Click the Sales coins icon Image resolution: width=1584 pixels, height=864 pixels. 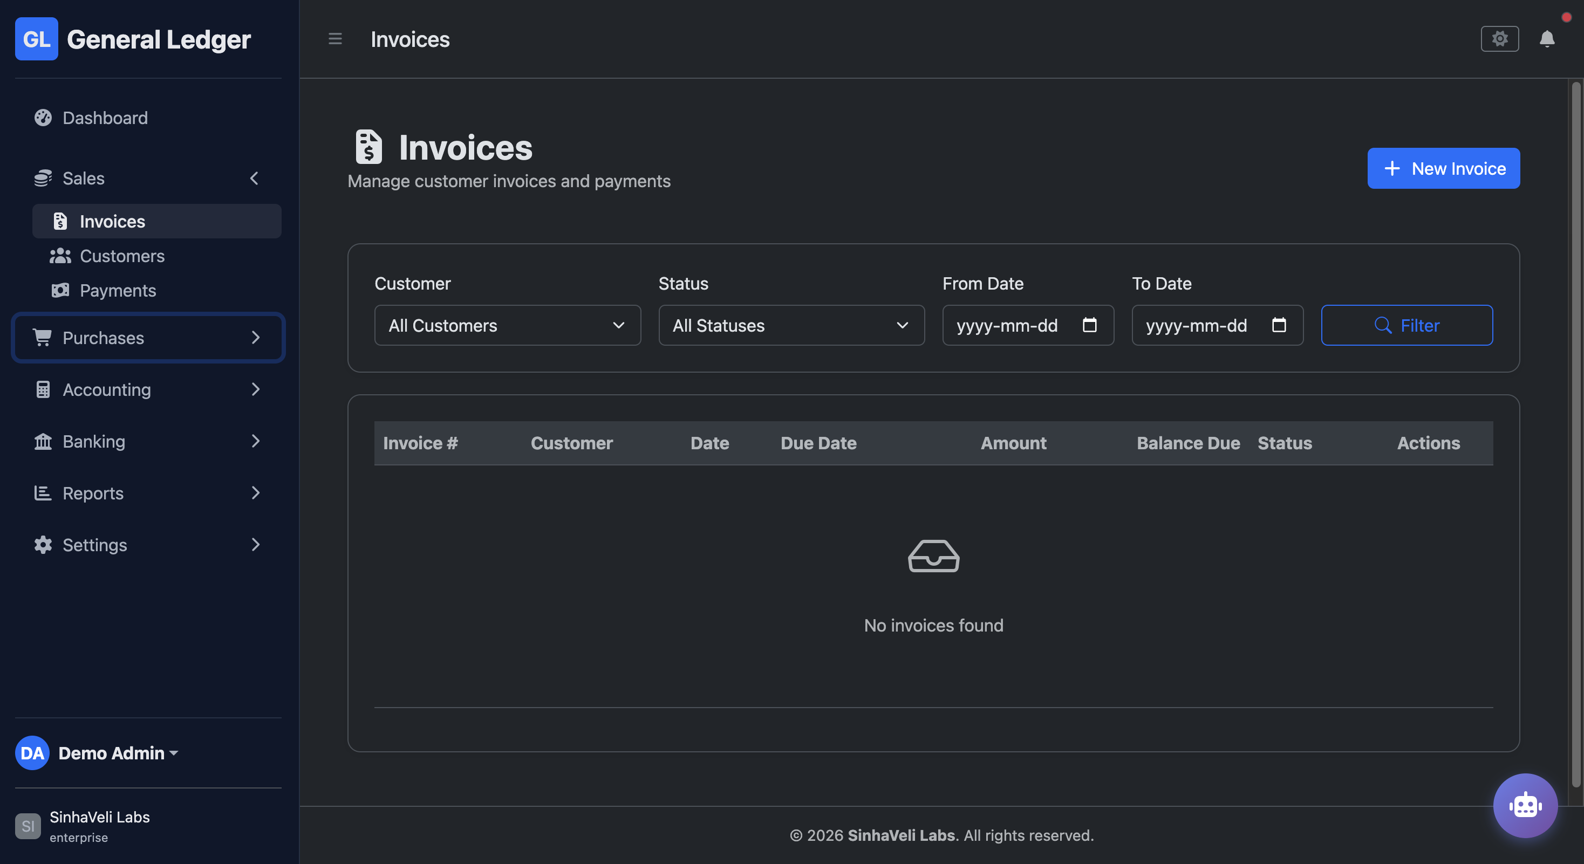coord(43,178)
